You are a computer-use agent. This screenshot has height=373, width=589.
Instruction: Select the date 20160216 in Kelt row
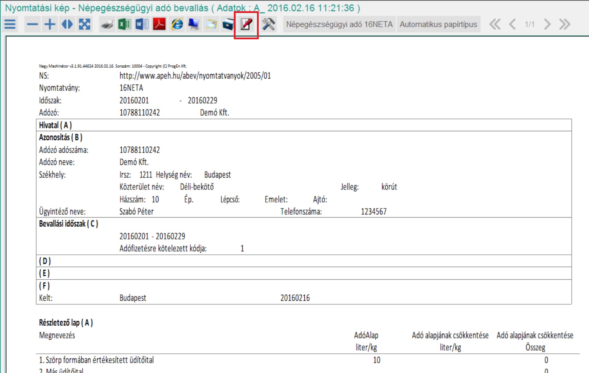(x=295, y=298)
